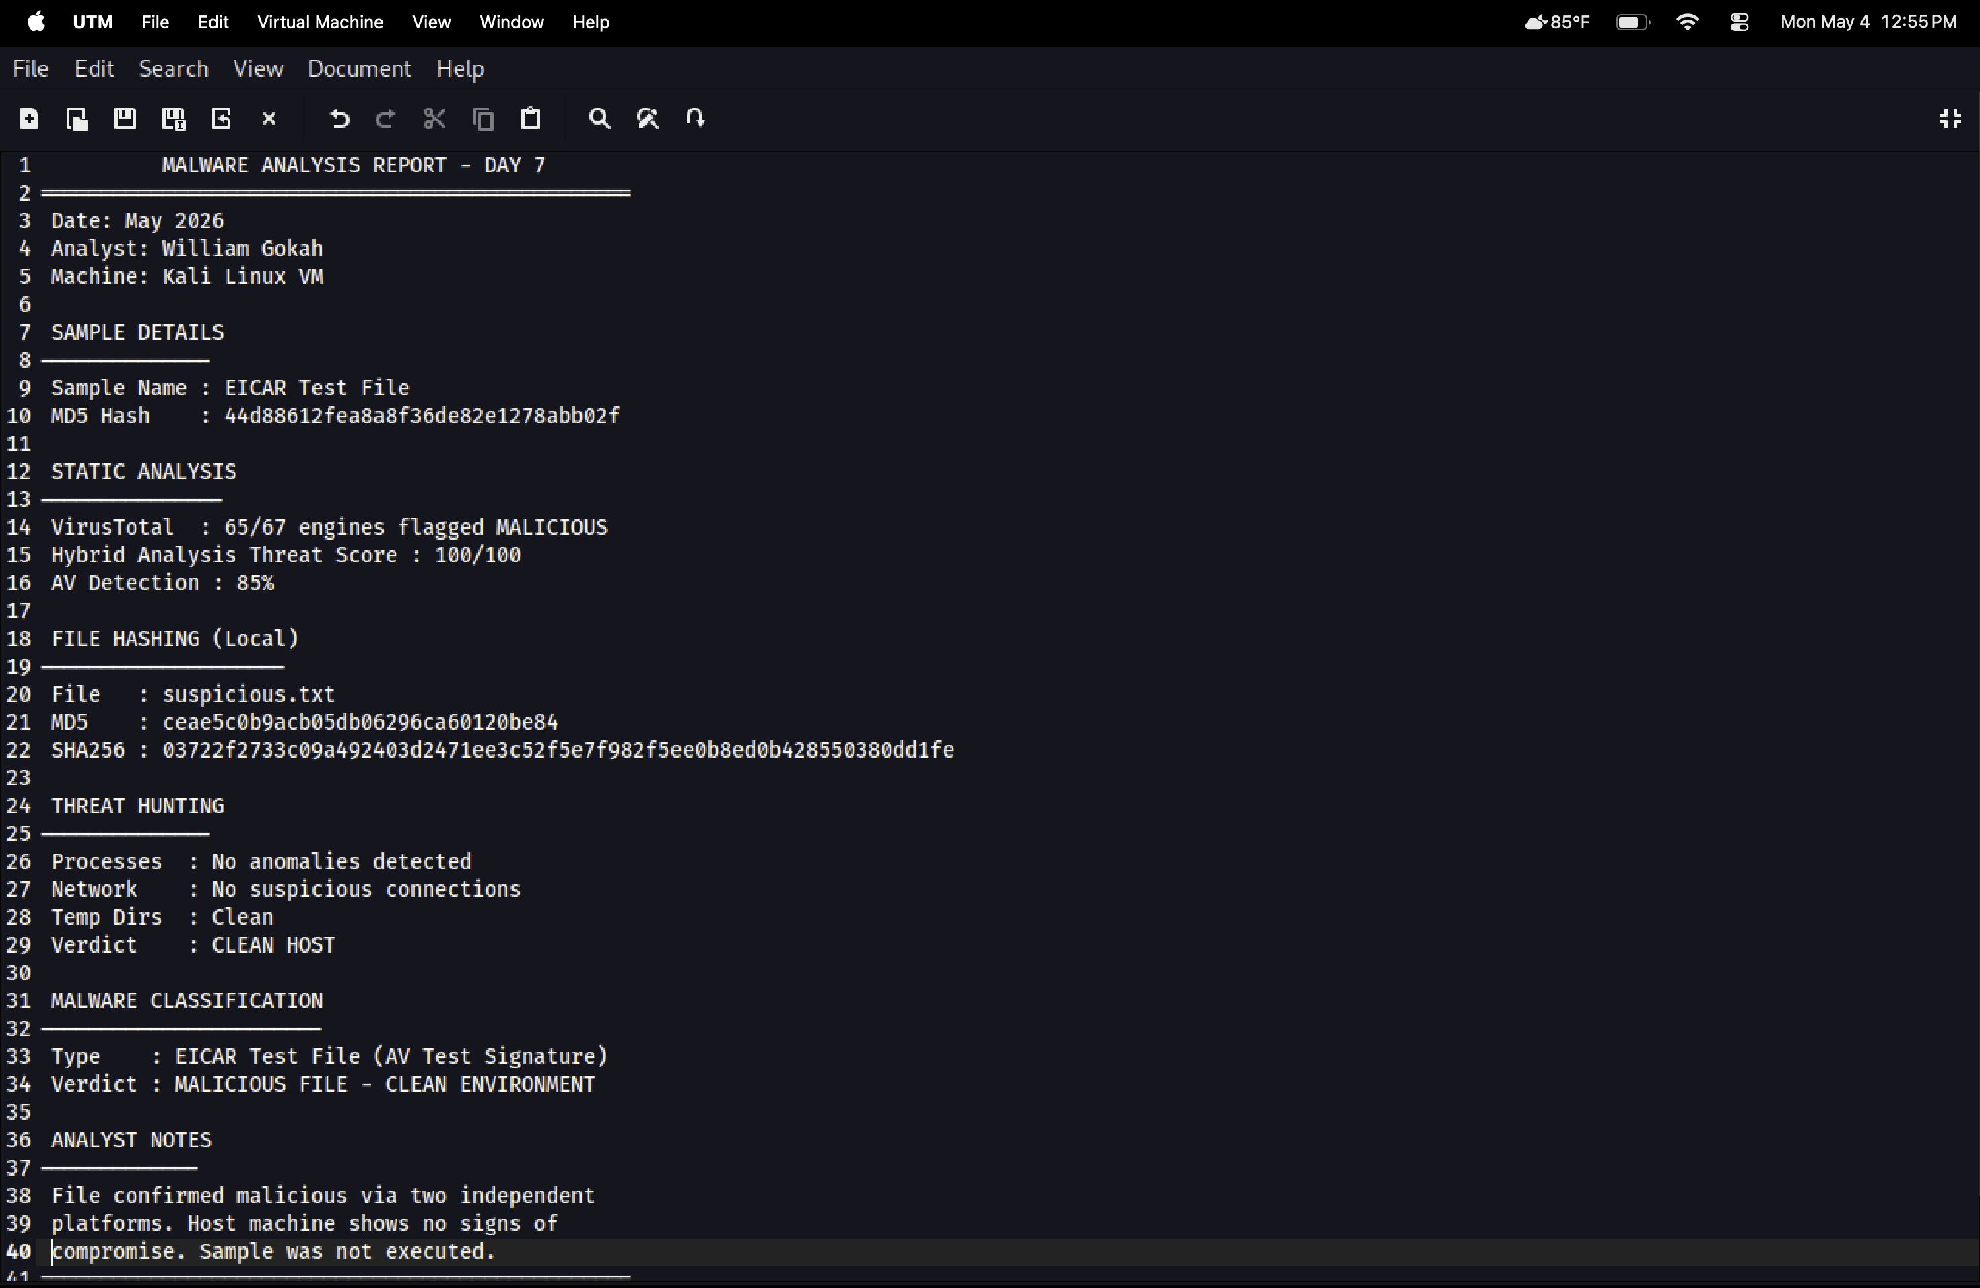Click 'File confirmed malicious via two independent'
This screenshot has height=1288, width=1980.
[323, 1196]
